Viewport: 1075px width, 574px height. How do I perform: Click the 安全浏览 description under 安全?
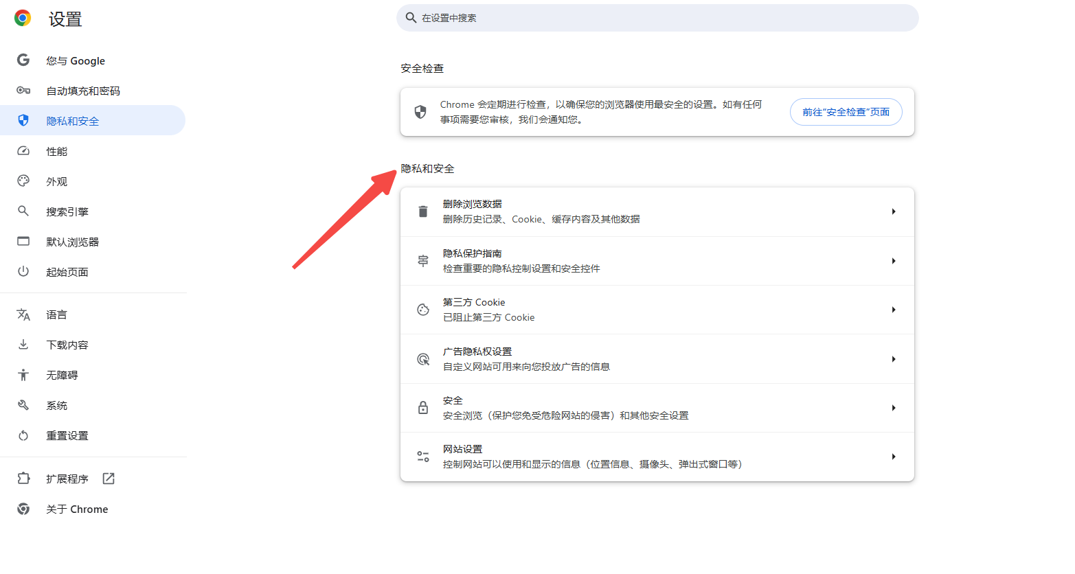565,415
